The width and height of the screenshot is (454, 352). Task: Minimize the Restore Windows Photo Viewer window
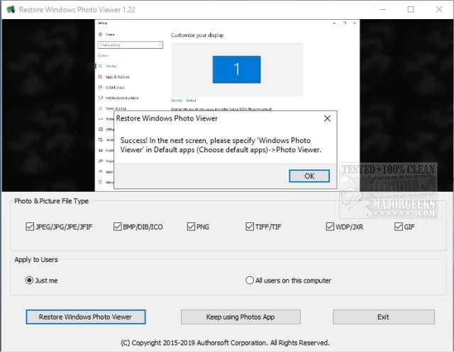(383, 9)
